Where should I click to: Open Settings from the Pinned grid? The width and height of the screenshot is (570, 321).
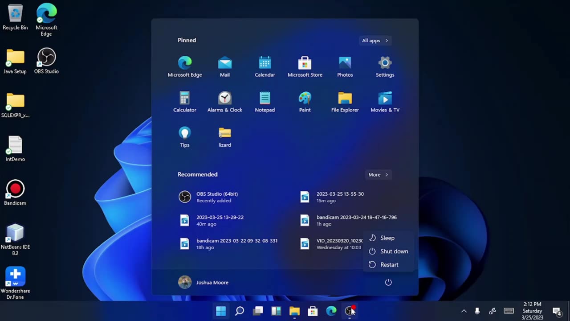385,67
